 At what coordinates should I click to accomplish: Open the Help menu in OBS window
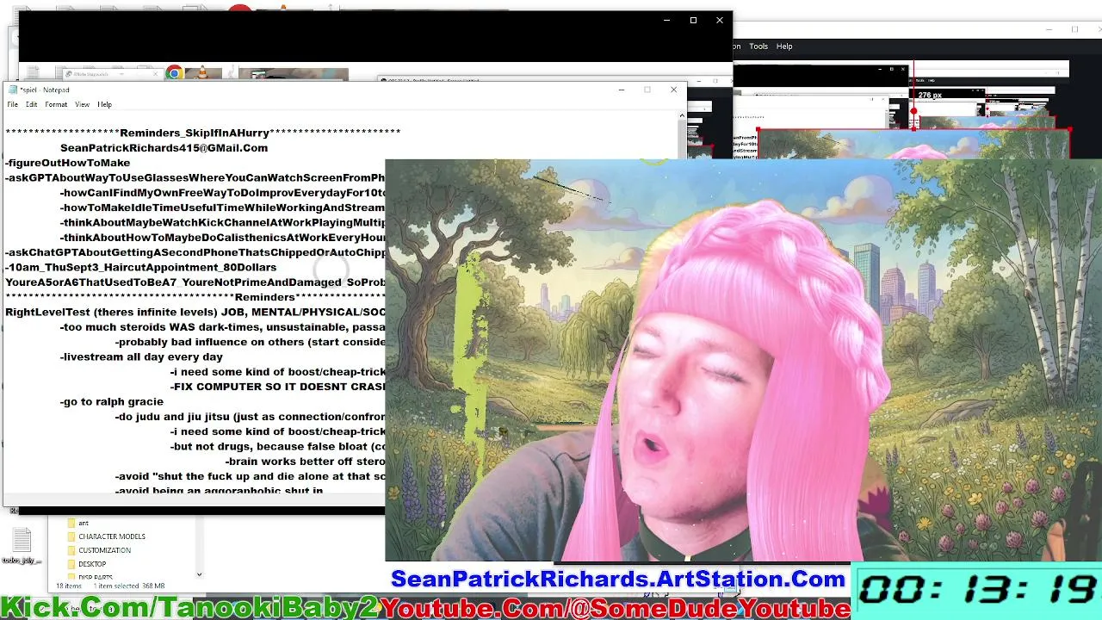(784, 46)
